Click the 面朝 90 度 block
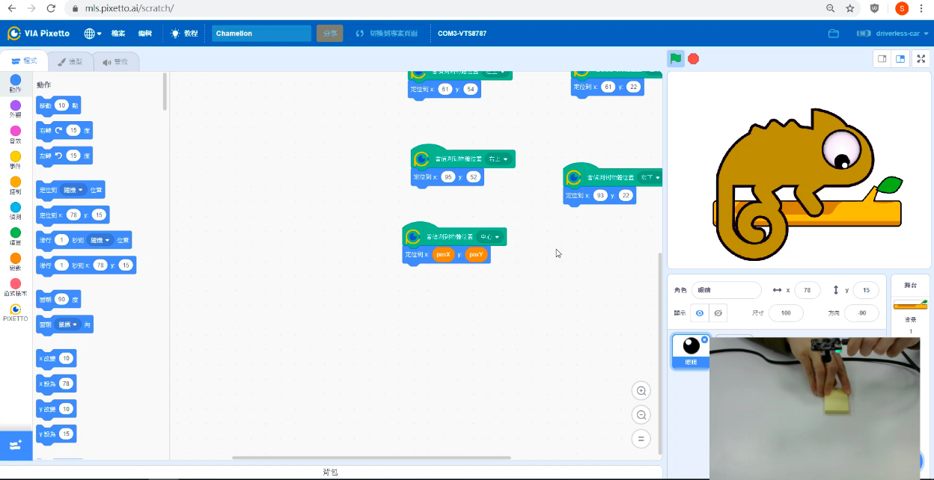Screen dimensions: 934x480 tap(45, 299)
